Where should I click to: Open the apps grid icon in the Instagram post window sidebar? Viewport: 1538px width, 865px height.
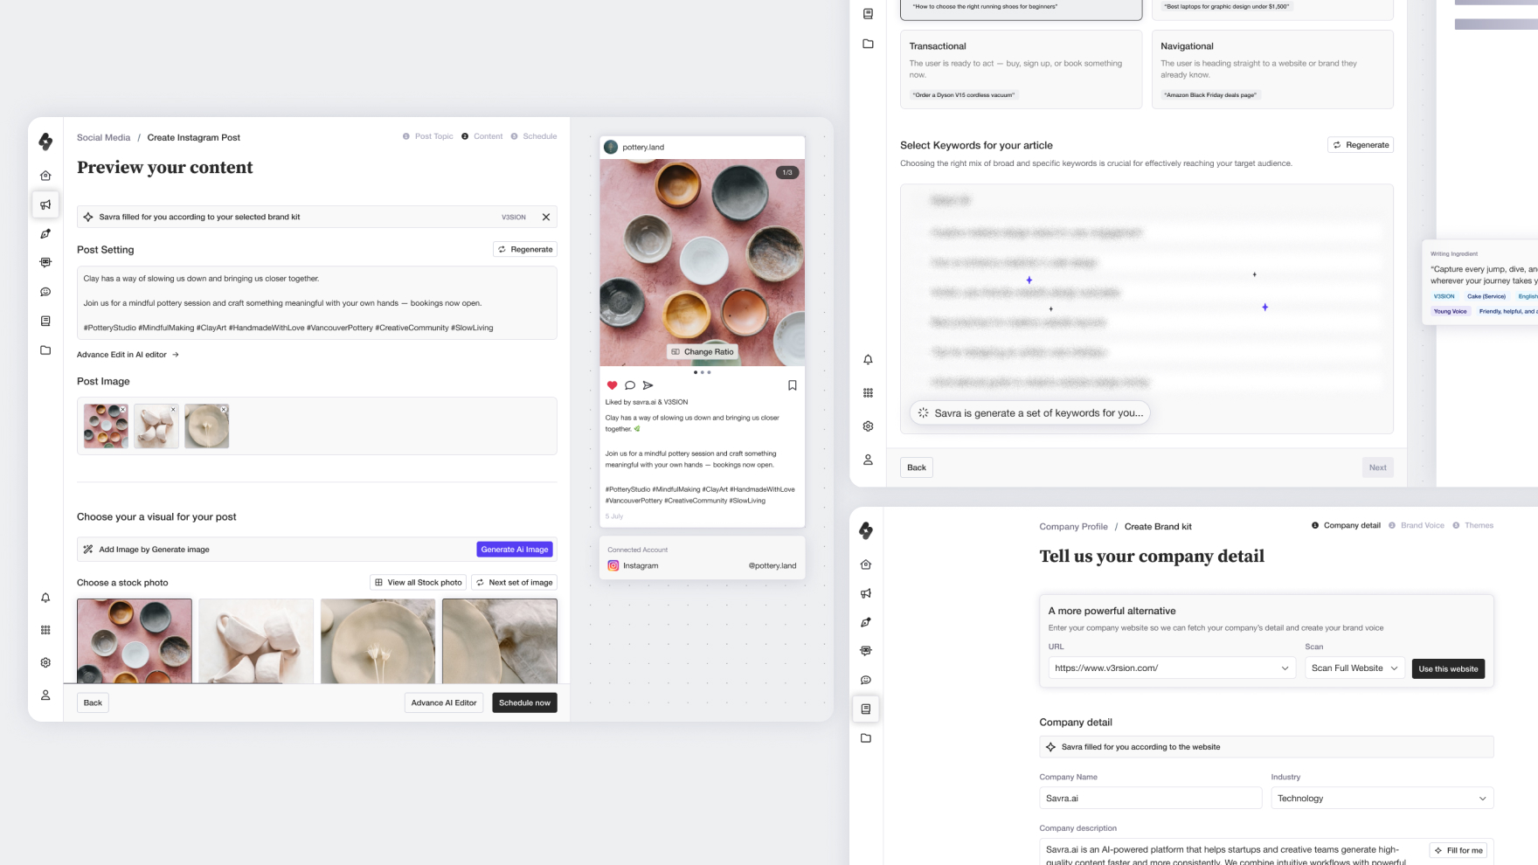(45, 630)
